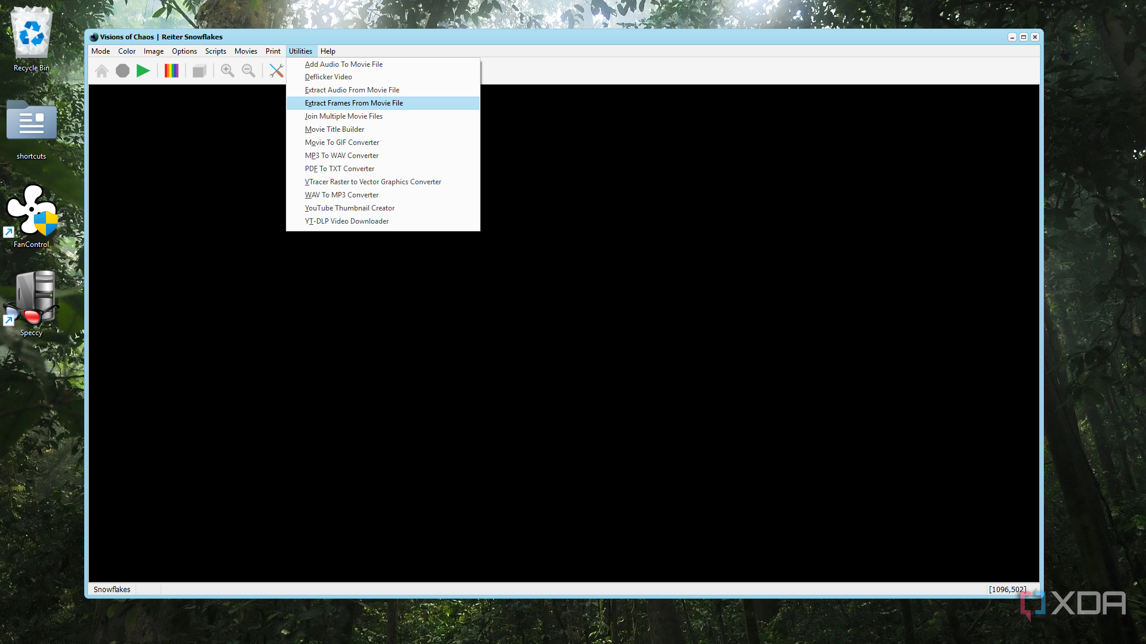
Task: Click the Stop octagon toolbar icon
Action: (122, 71)
